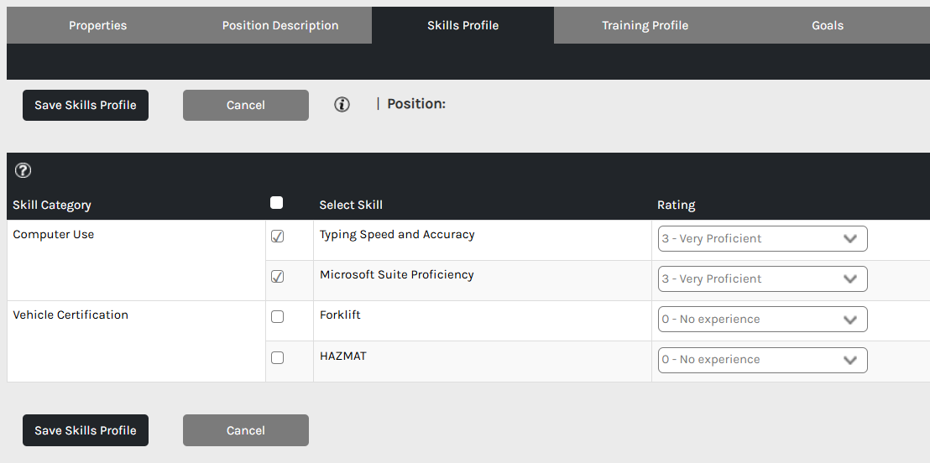Open the Position Description tab
The height and width of the screenshot is (463, 930).
(280, 25)
